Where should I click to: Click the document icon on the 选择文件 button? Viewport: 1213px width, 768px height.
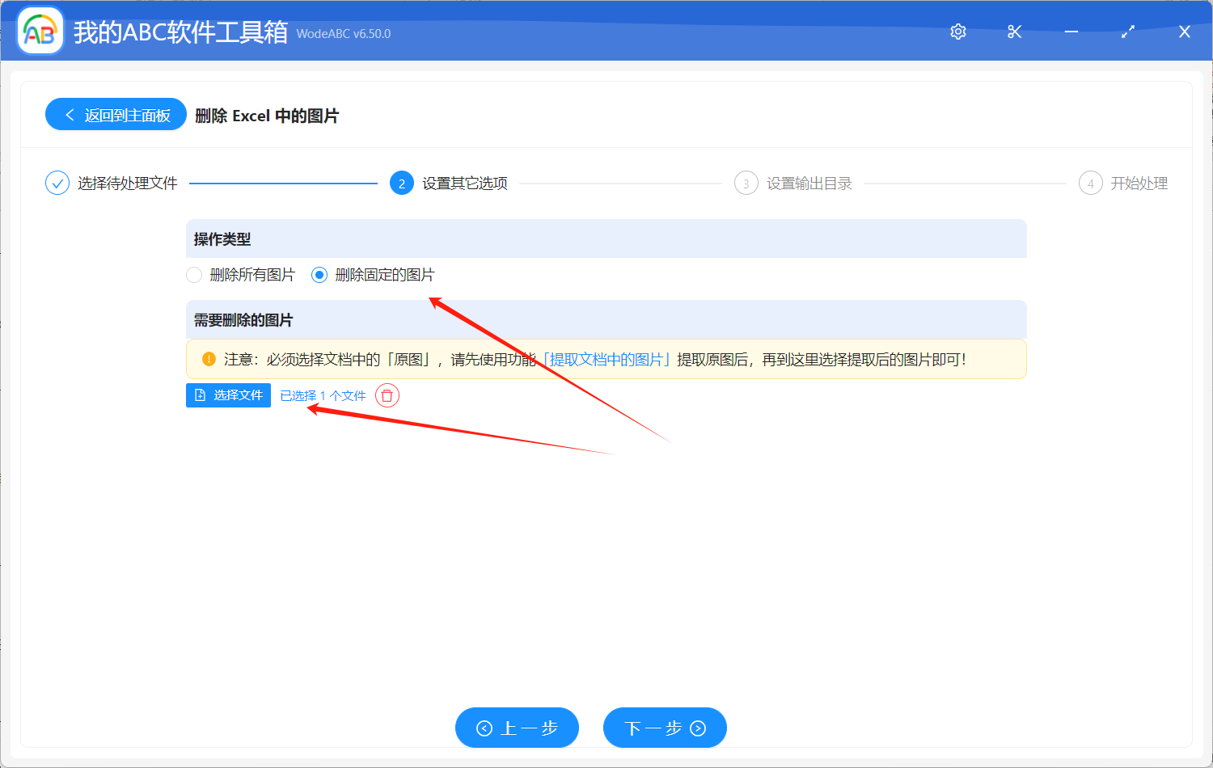point(200,395)
